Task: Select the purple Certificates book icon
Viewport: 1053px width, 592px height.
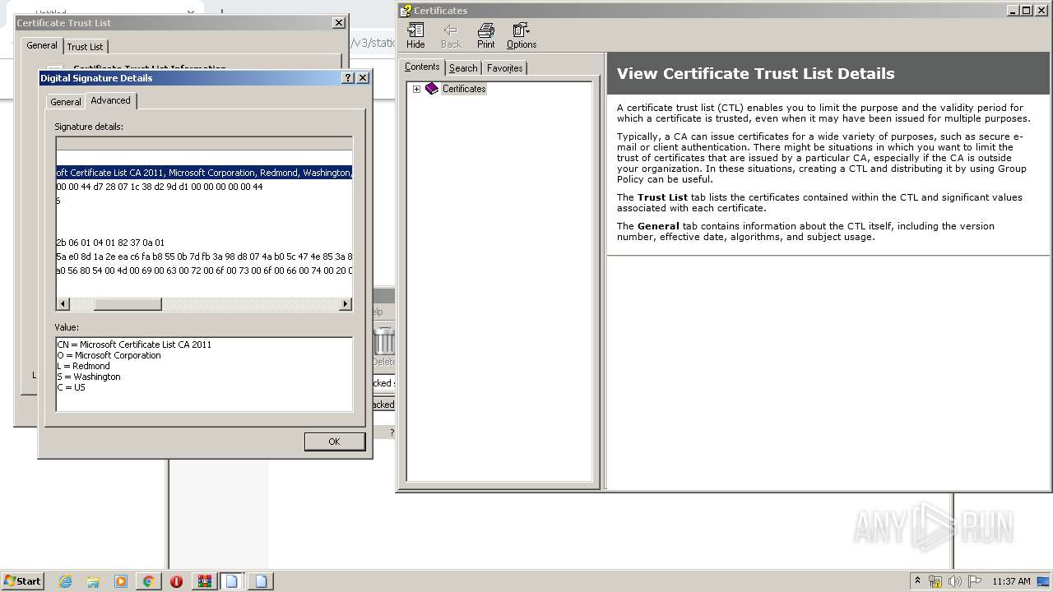Action: coord(432,89)
